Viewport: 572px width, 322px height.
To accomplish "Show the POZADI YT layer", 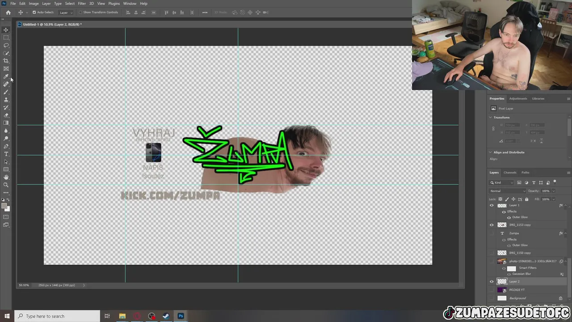I will (492, 290).
